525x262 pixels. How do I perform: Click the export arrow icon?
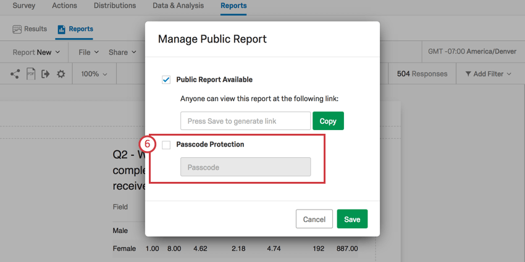46,74
